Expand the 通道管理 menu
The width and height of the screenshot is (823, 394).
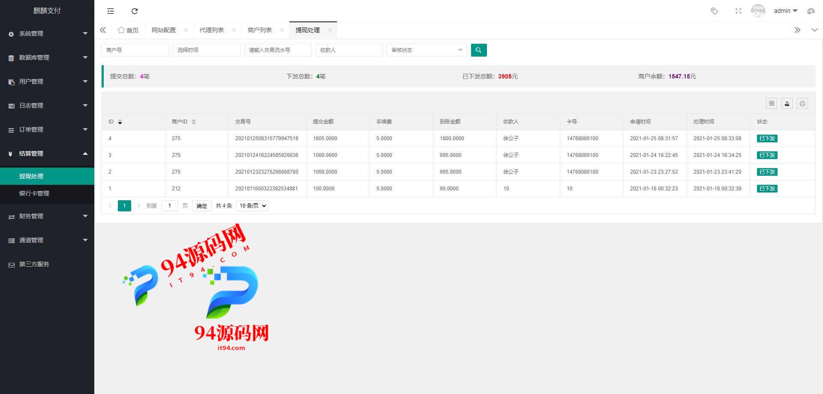click(x=47, y=240)
